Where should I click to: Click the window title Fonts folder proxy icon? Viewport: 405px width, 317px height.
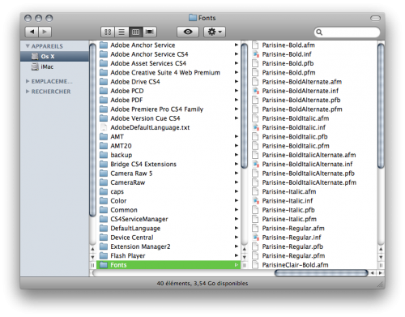pos(193,18)
